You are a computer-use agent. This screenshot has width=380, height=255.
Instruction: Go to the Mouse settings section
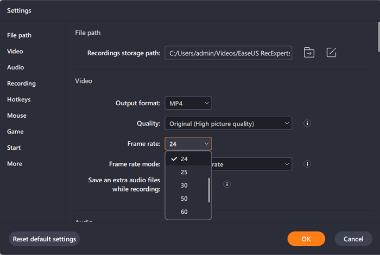click(x=16, y=116)
